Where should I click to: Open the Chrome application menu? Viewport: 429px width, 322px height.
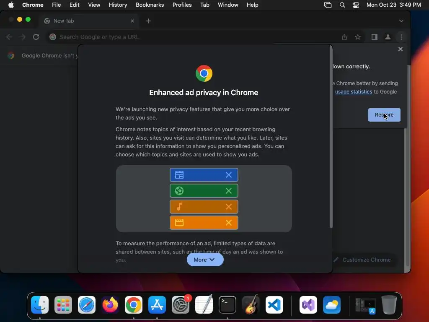pyautogui.click(x=33, y=5)
